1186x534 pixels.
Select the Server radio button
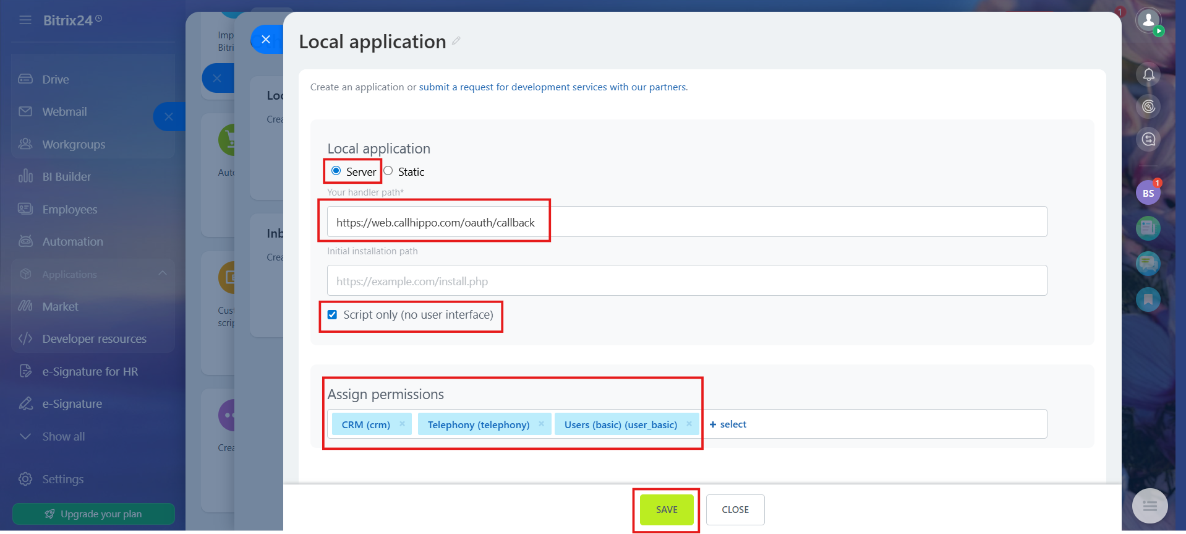[336, 171]
